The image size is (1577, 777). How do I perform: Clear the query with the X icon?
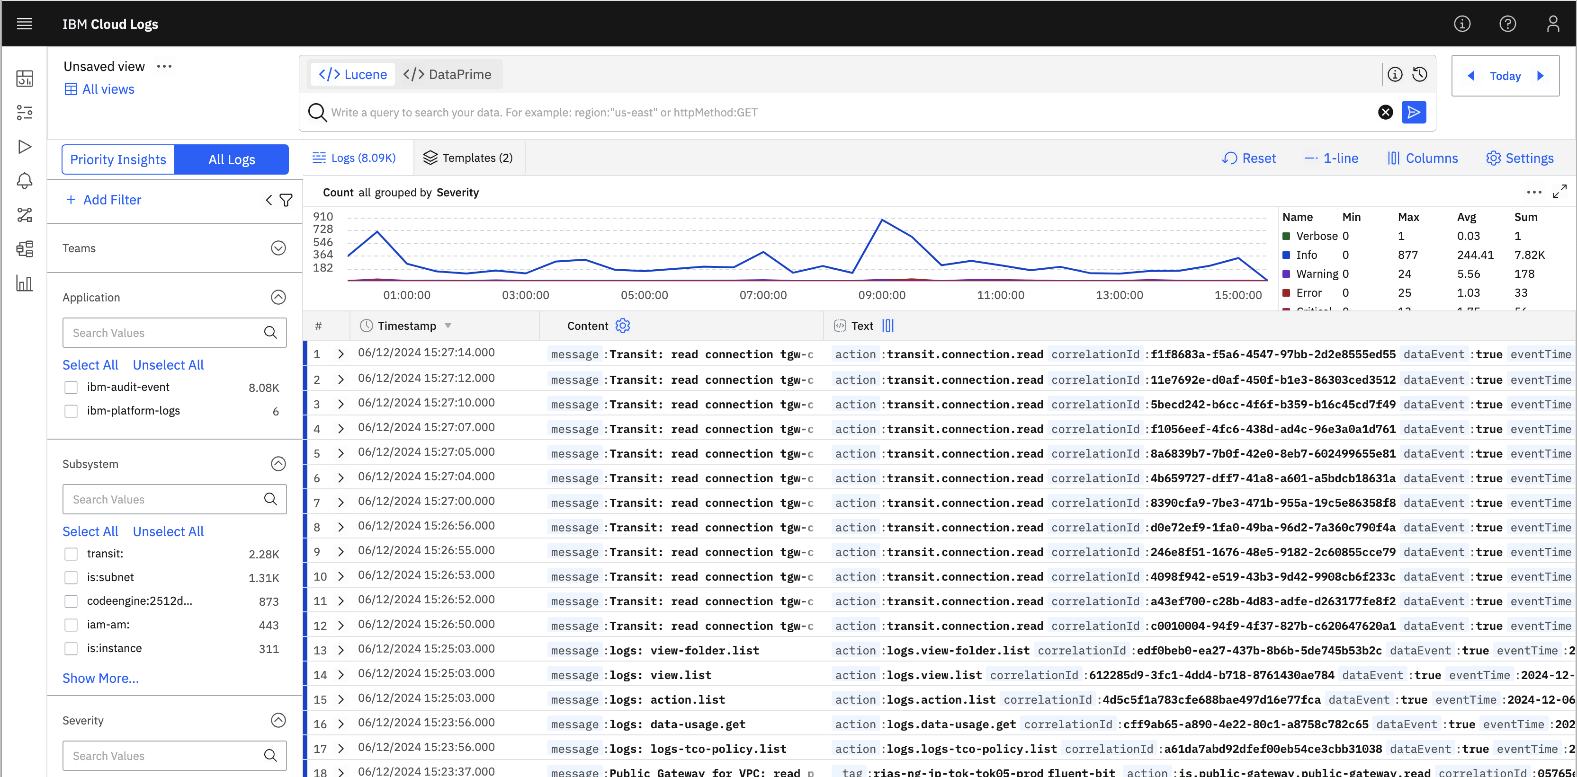(x=1385, y=112)
